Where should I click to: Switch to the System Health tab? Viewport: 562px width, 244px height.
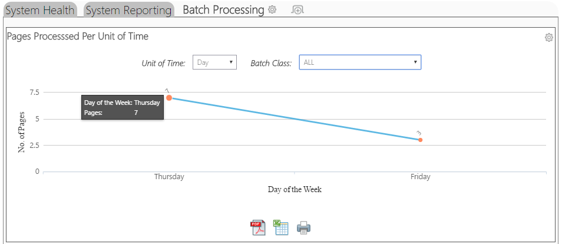[x=40, y=10]
